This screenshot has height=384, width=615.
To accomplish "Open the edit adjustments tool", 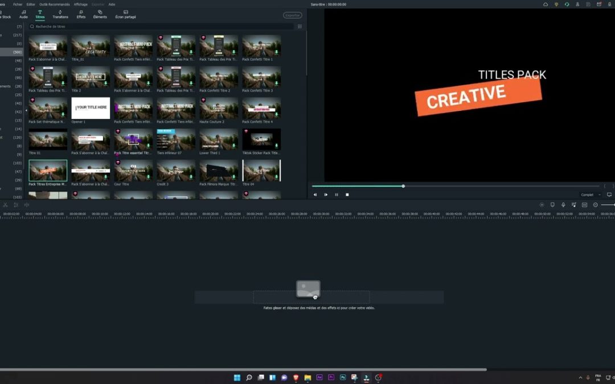I will point(16,205).
